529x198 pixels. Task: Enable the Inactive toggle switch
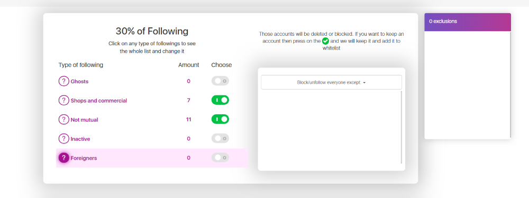click(x=220, y=138)
